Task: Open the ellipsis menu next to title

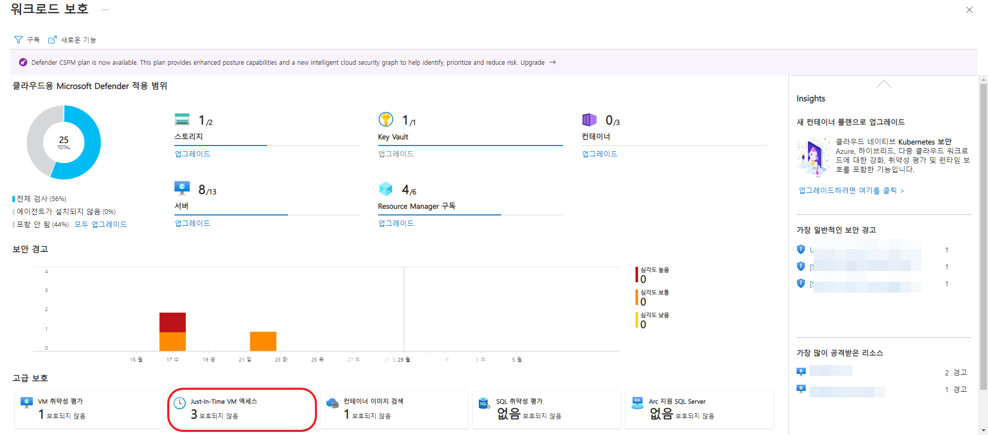Action: click(105, 10)
